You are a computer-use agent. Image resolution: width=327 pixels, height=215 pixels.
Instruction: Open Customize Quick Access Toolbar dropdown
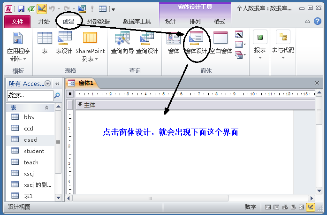(x=113, y=9)
